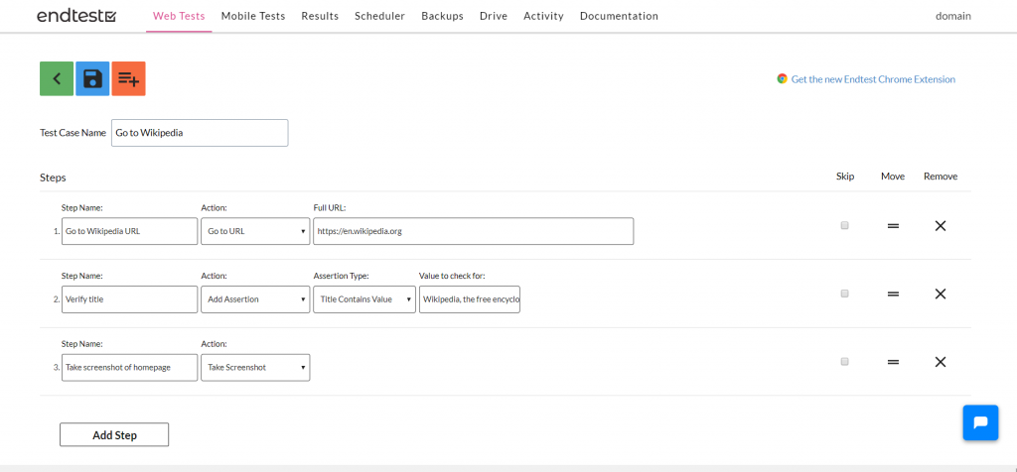Click the Full URL: label

point(330,208)
